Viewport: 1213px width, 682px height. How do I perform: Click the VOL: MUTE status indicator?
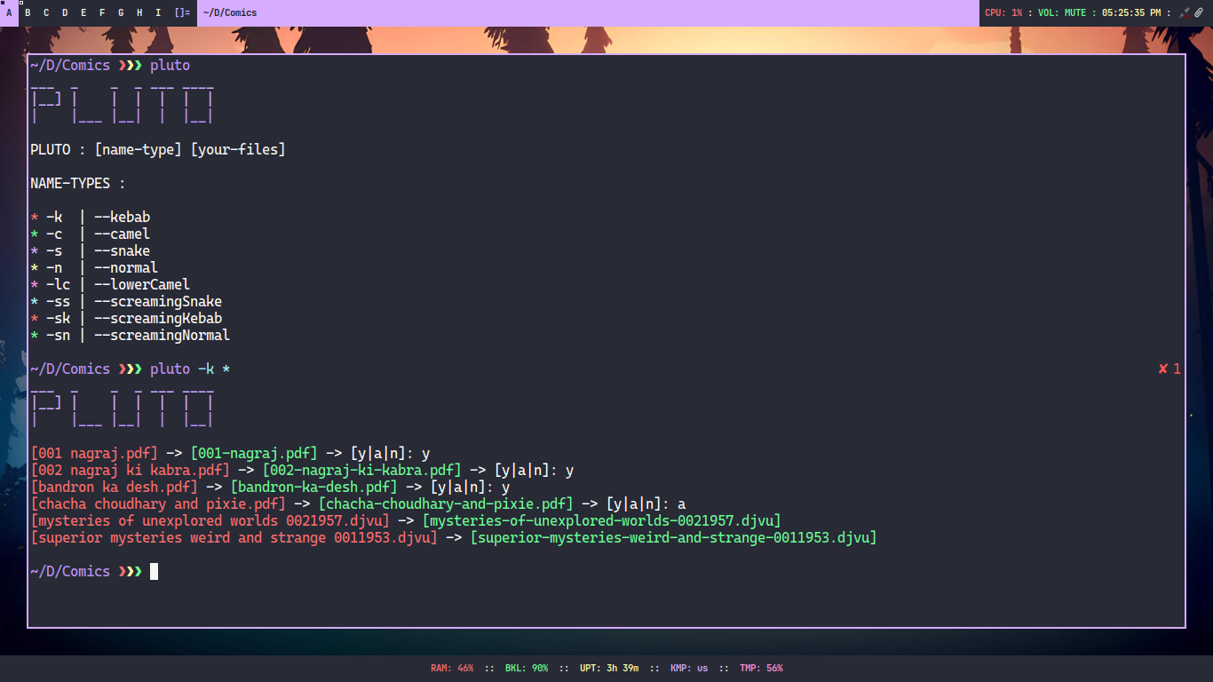[x=1062, y=12]
